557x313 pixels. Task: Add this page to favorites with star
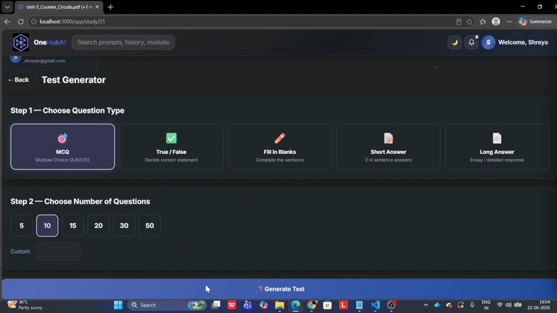(469, 21)
